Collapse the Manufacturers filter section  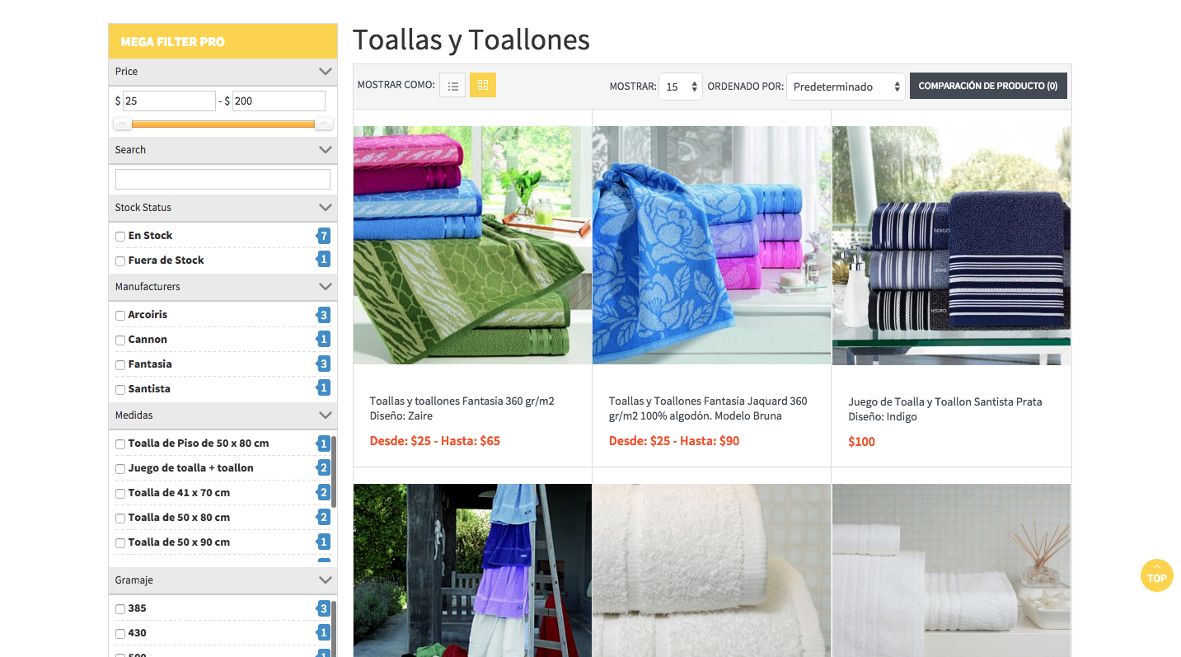(326, 287)
